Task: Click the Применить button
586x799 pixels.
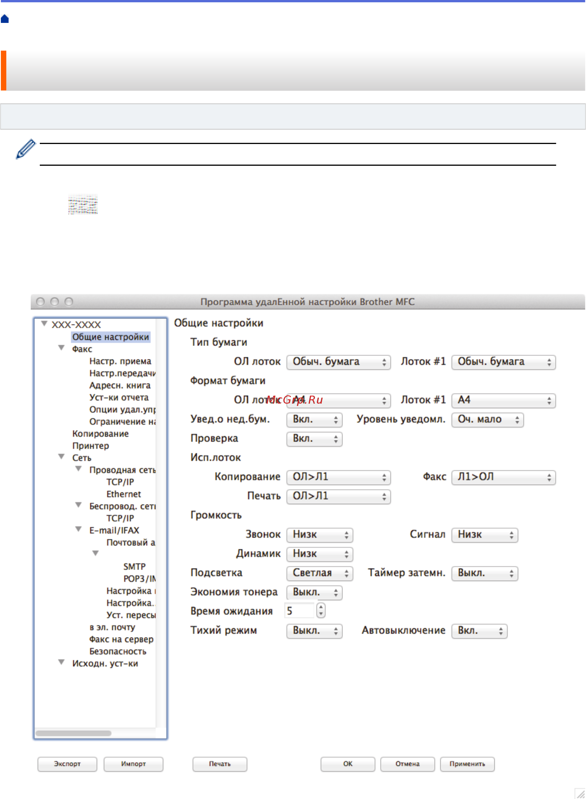Action: (467, 764)
